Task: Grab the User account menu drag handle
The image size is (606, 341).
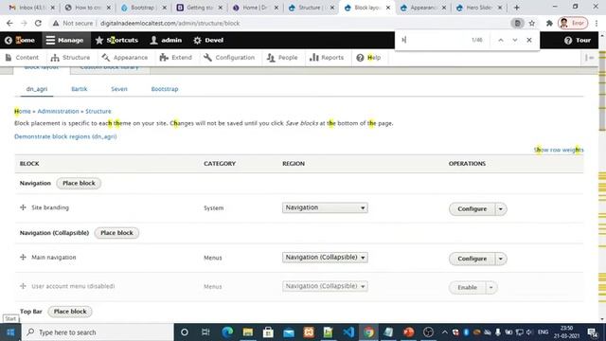Action: [23, 286]
